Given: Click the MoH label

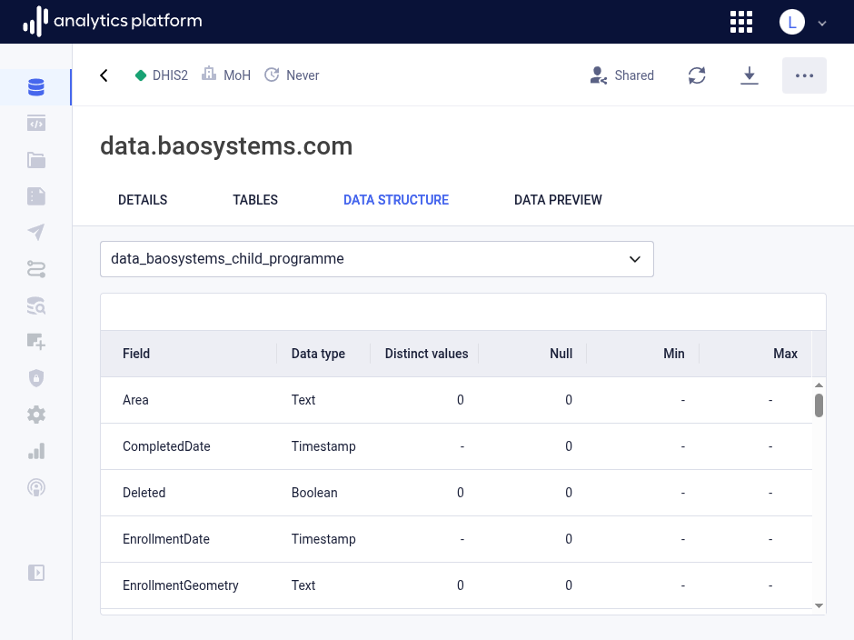Looking at the screenshot, I should (x=237, y=75).
